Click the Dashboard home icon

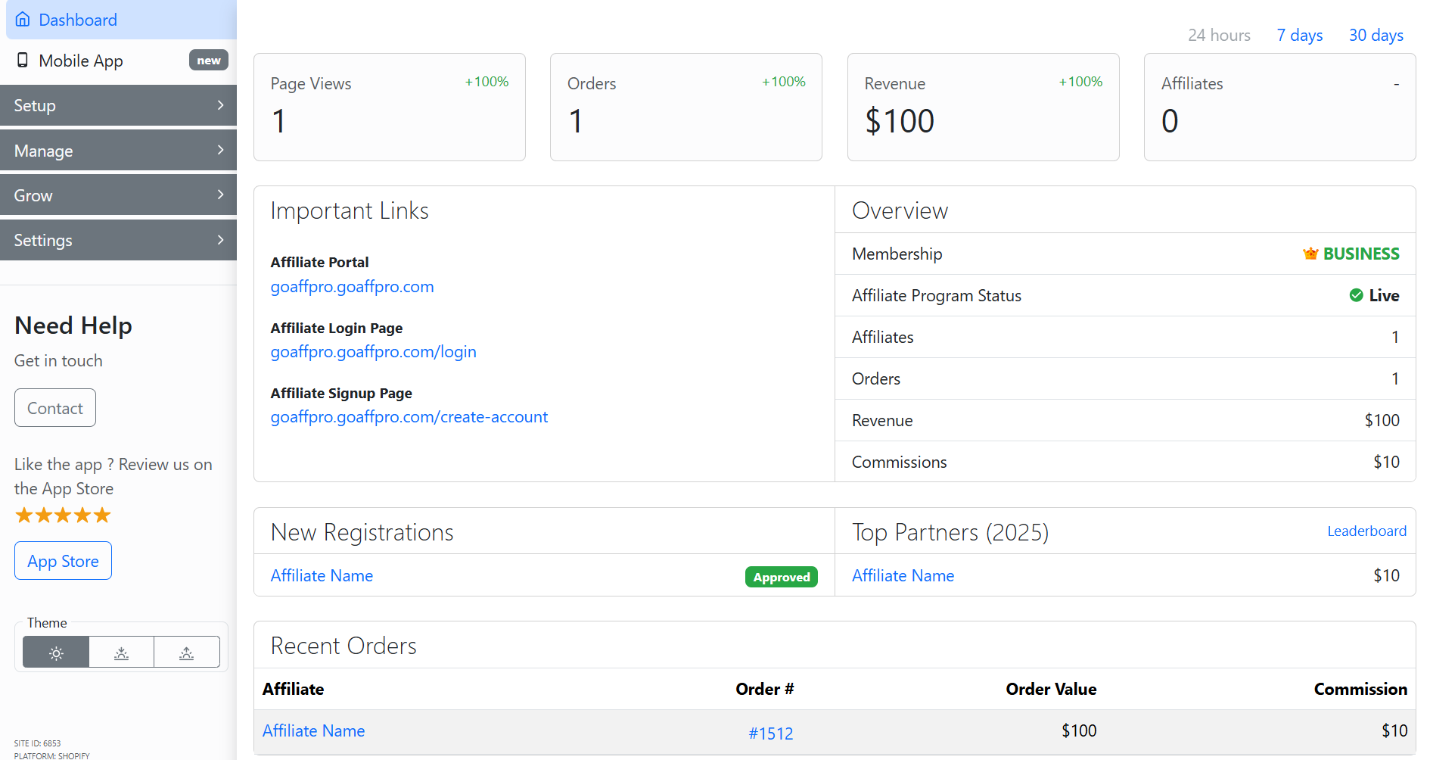[x=23, y=20]
